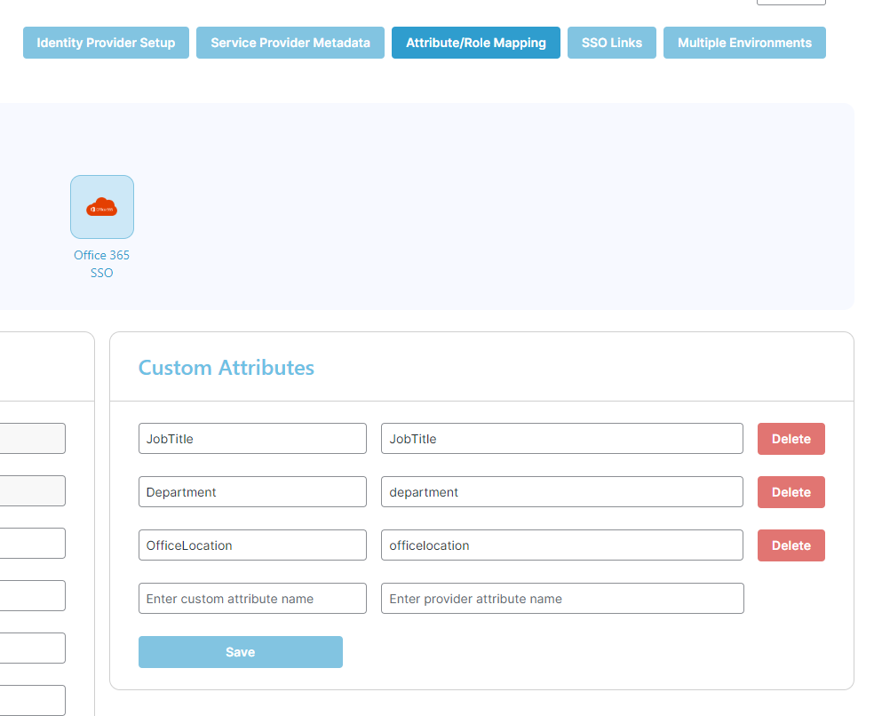The height and width of the screenshot is (716, 874).
Task: Click the Office 365 SSO label text
Action: tap(101, 263)
